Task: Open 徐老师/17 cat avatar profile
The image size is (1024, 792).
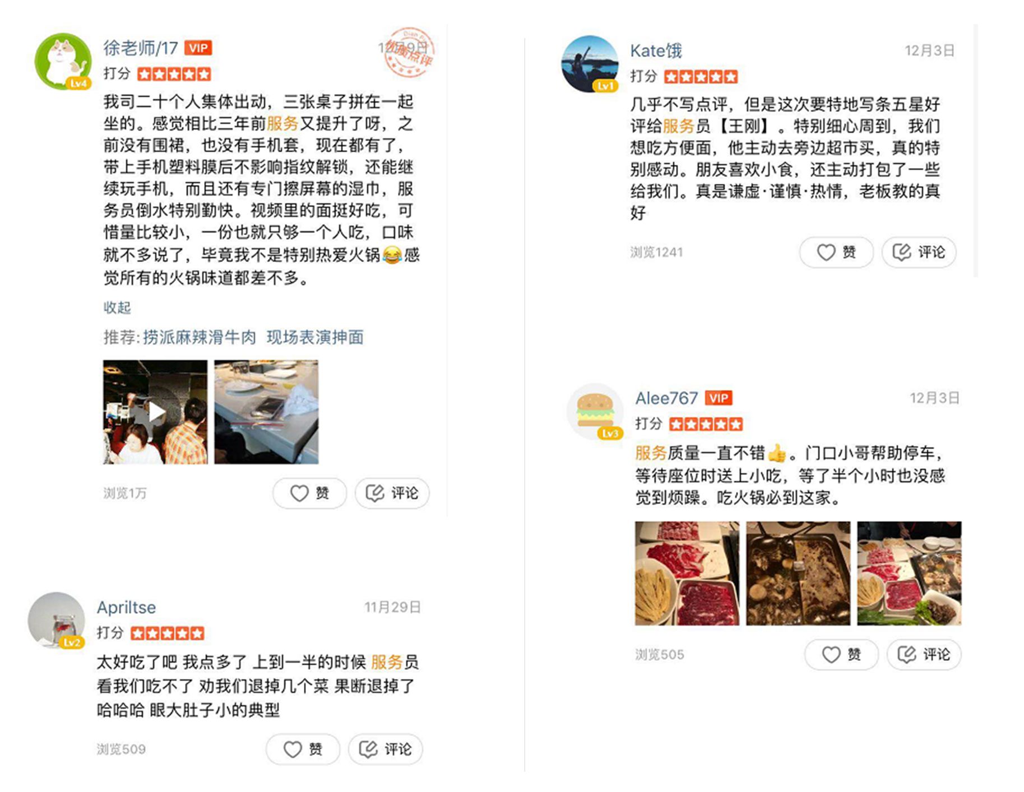Action: click(x=63, y=61)
